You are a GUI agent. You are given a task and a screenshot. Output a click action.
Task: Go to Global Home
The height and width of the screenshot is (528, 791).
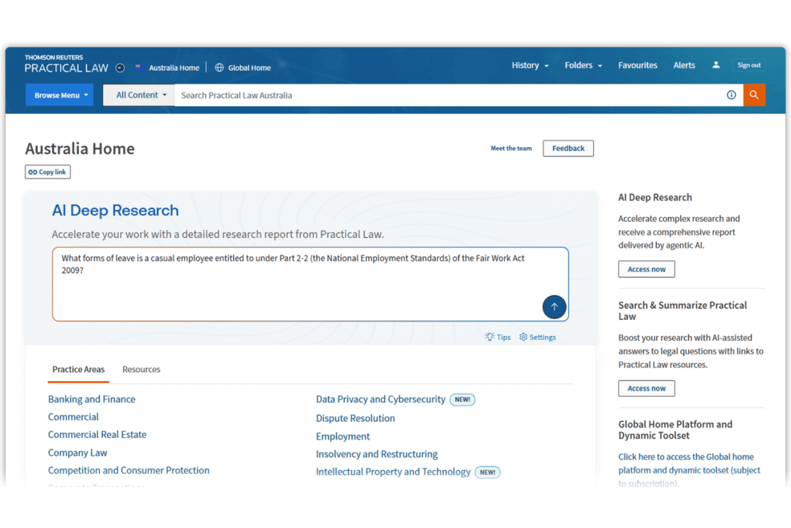tap(243, 68)
